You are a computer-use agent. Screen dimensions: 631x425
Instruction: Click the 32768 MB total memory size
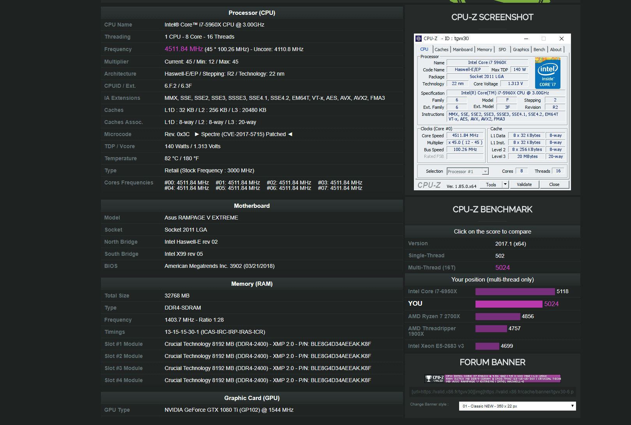(177, 296)
